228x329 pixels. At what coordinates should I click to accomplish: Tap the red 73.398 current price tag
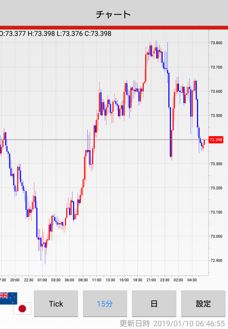215,140
